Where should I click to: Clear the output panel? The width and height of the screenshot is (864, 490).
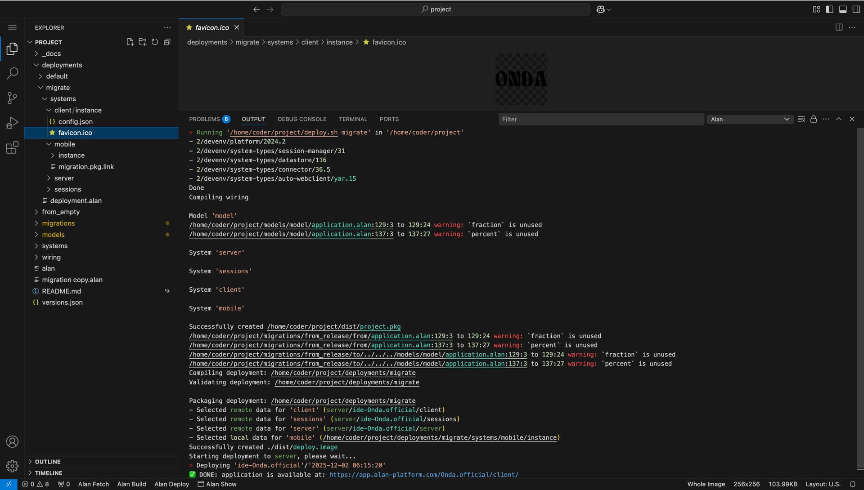click(801, 119)
